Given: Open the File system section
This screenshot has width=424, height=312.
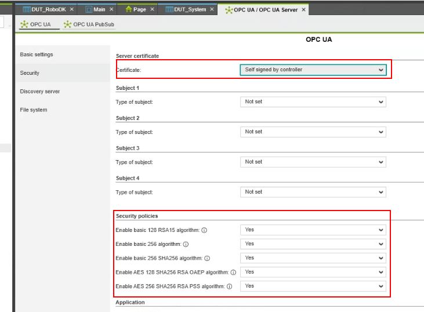Looking at the screenshot, I should tap(63, 110).
